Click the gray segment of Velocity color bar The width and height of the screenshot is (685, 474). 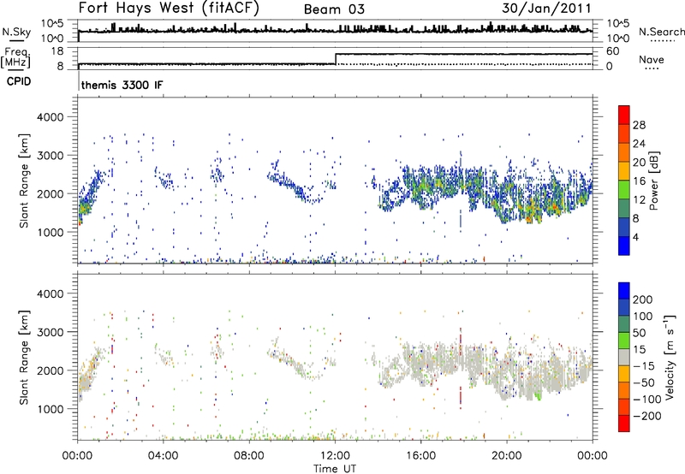click(x=624, y=357)
